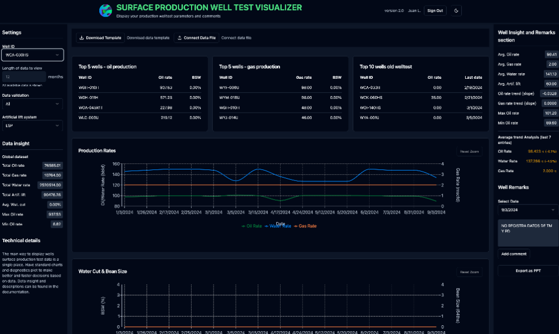559x334 pixels.
Task: Open the Artificial lift system dropdown
Action: (32, 126)
